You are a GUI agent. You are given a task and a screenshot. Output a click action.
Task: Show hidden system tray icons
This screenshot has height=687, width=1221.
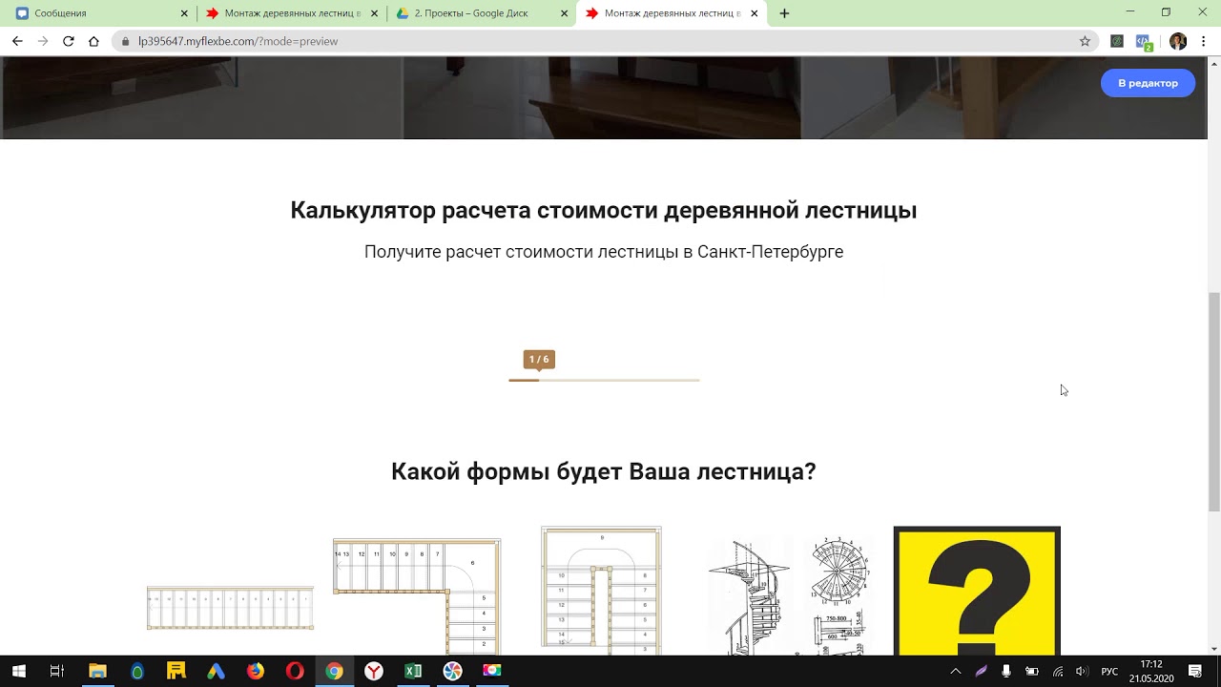[955, 672]
